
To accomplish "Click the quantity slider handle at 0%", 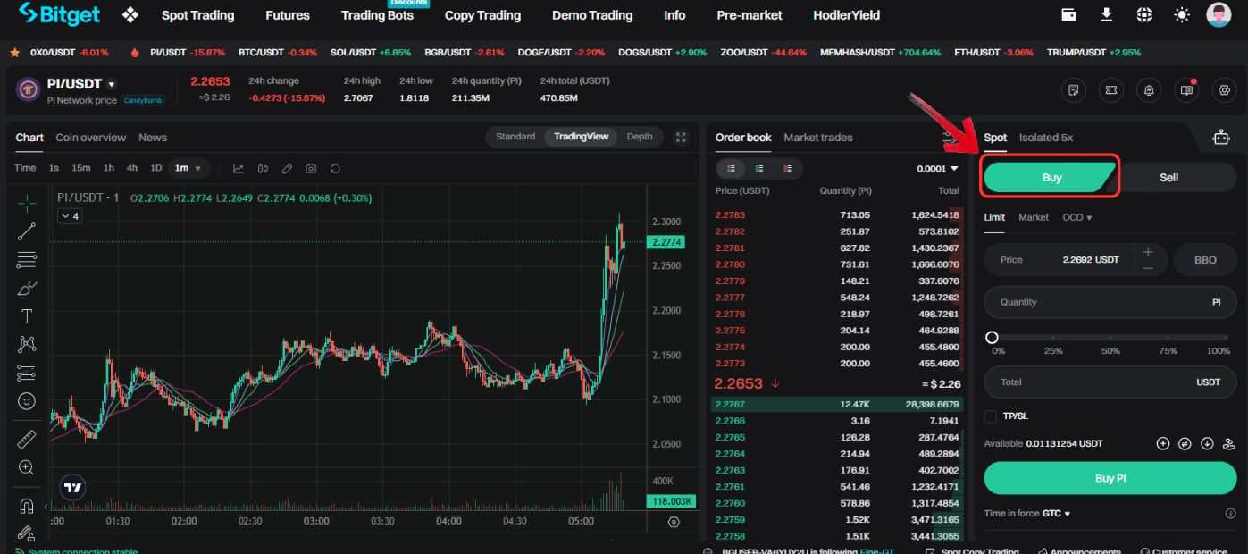I will [991, 337].
